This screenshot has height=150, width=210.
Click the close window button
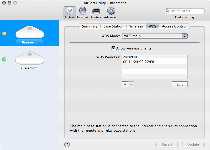4,3
